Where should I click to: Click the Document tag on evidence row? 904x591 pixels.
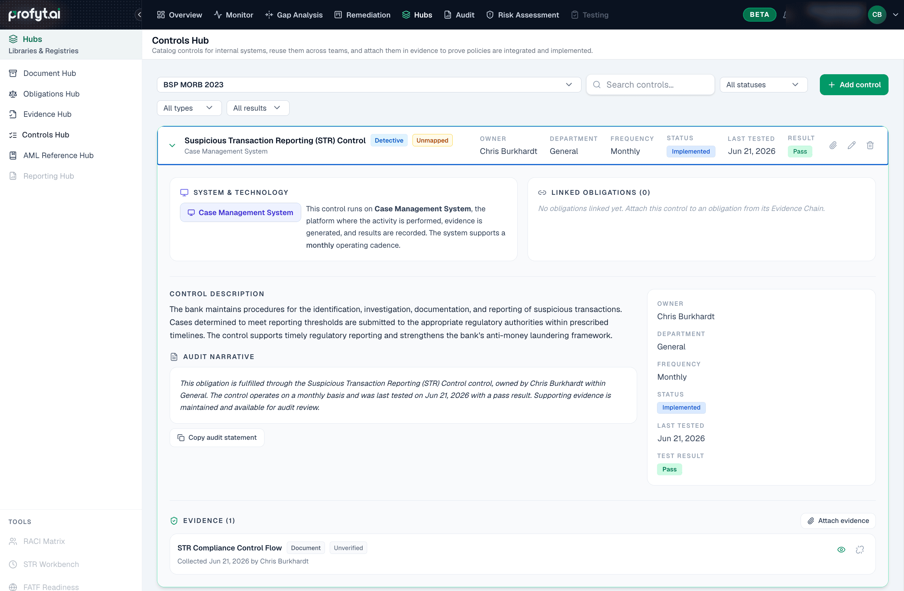(x=306, y=548)
